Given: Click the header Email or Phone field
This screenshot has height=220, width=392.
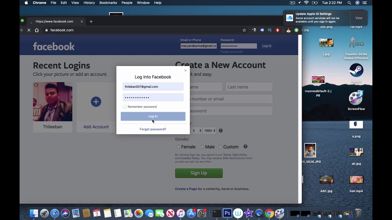Looking at the screenshot, I should pos(198,46).
